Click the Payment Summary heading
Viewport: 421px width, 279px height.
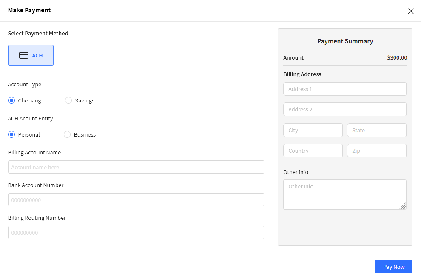tap(345, 41)
